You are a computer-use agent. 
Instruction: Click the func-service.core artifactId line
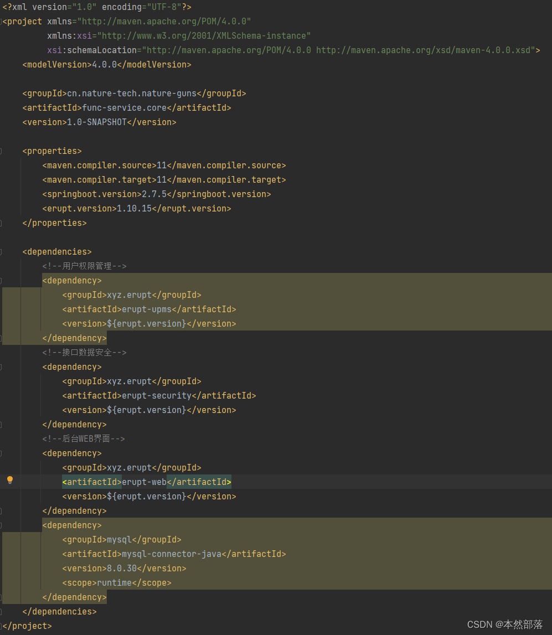pos(127,108)
